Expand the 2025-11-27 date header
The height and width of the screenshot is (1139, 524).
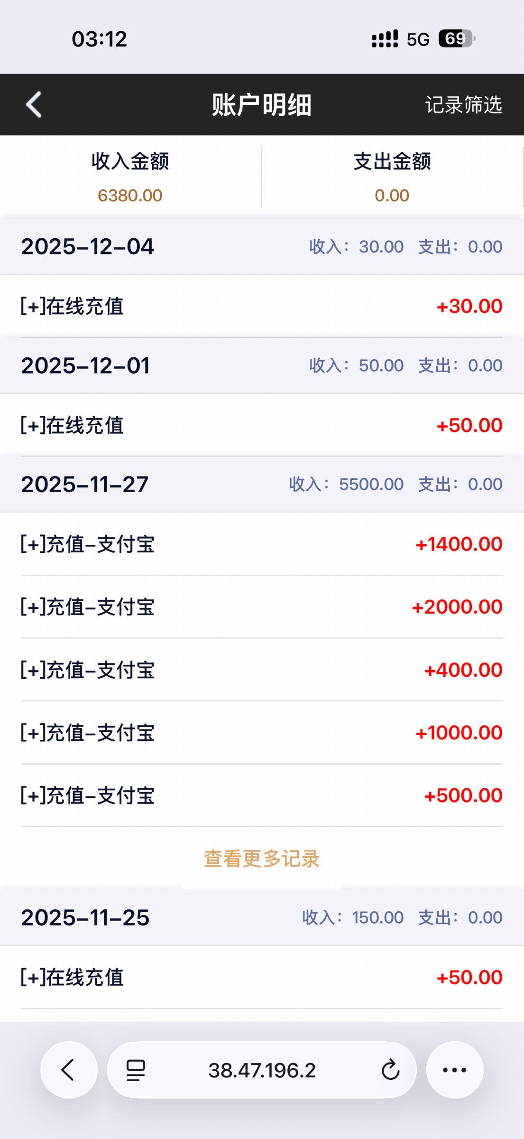(x=262, y=484)
